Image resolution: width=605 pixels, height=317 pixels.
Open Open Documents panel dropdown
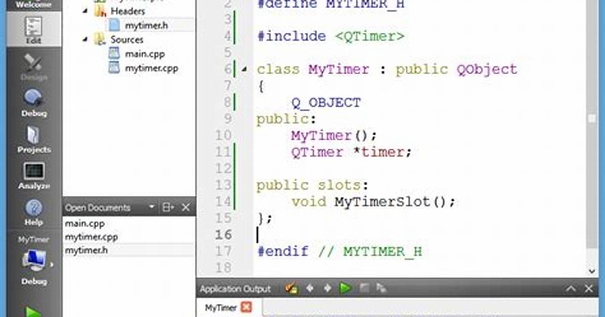tap(152, 207)
